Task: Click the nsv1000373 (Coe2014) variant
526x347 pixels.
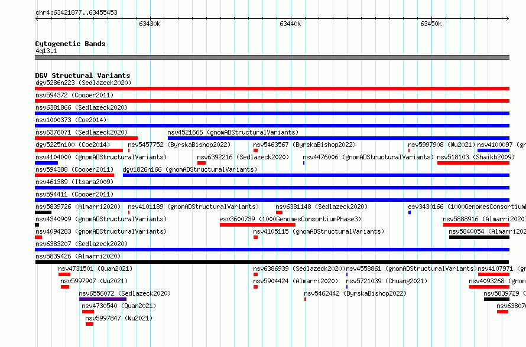Action: coord(71,120)
